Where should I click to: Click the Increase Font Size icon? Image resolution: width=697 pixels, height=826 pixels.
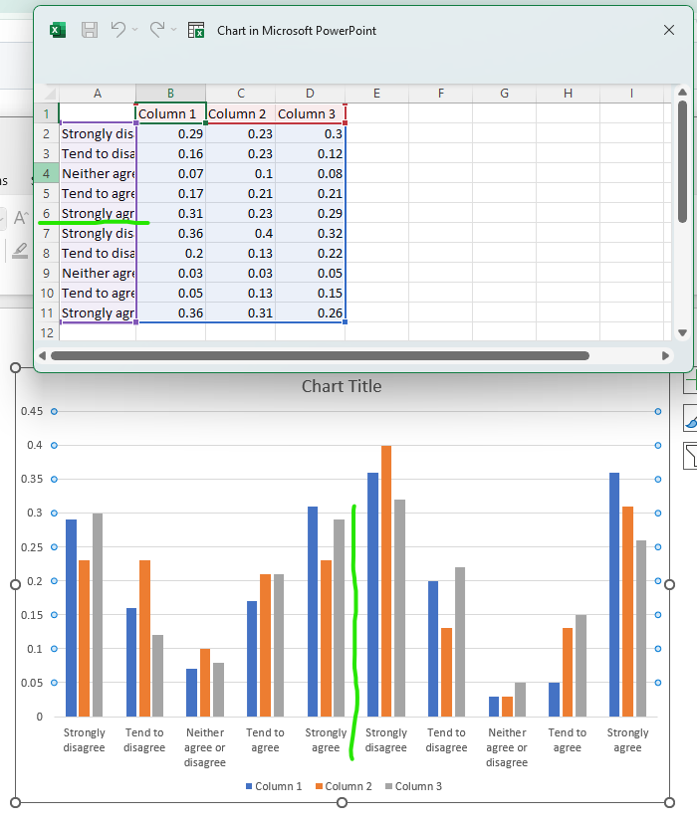coord(20,218)
